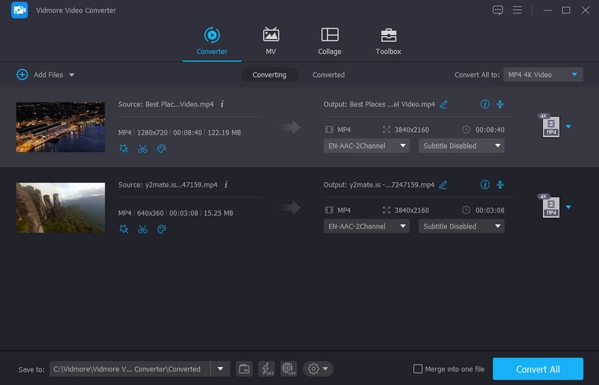599x385 pixels.
Task: Select the Best Places night harbor thumbnail
Action: pyautogui.click(x=61, y=127)
